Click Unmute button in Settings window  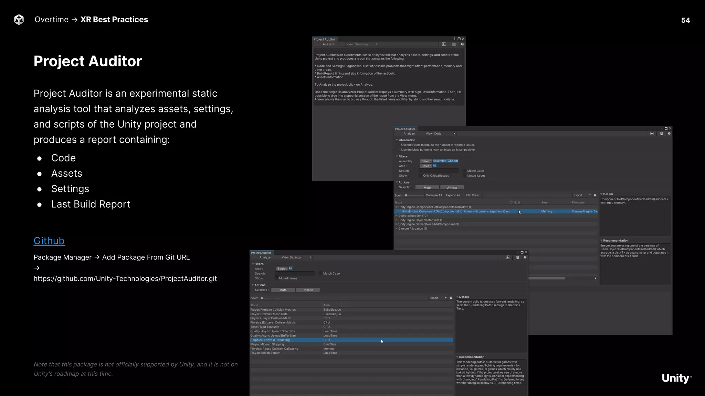308,290
